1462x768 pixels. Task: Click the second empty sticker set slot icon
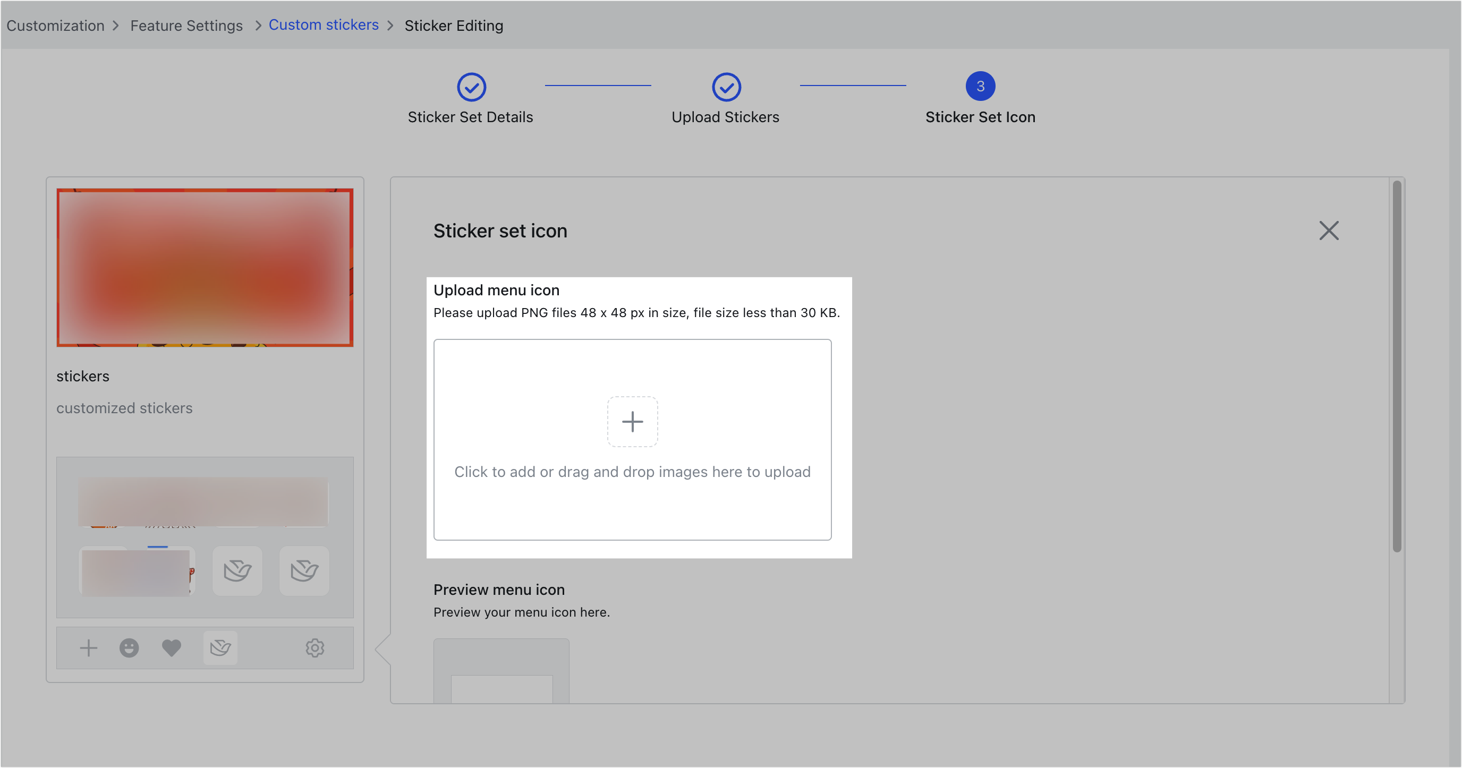point(304,570)
